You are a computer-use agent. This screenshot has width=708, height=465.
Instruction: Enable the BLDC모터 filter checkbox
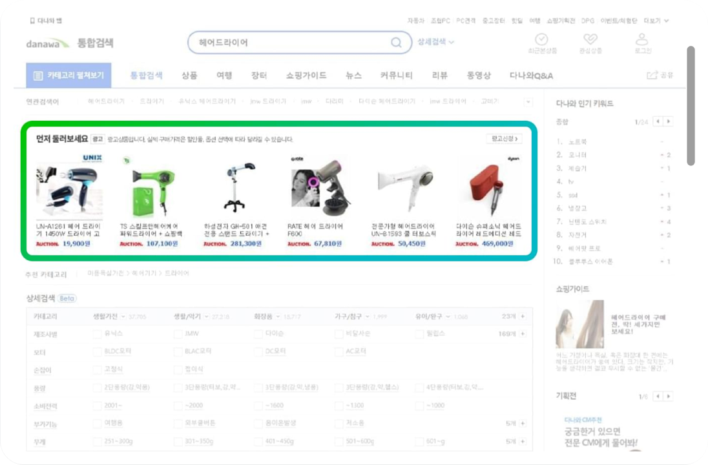tap(97, 352)
